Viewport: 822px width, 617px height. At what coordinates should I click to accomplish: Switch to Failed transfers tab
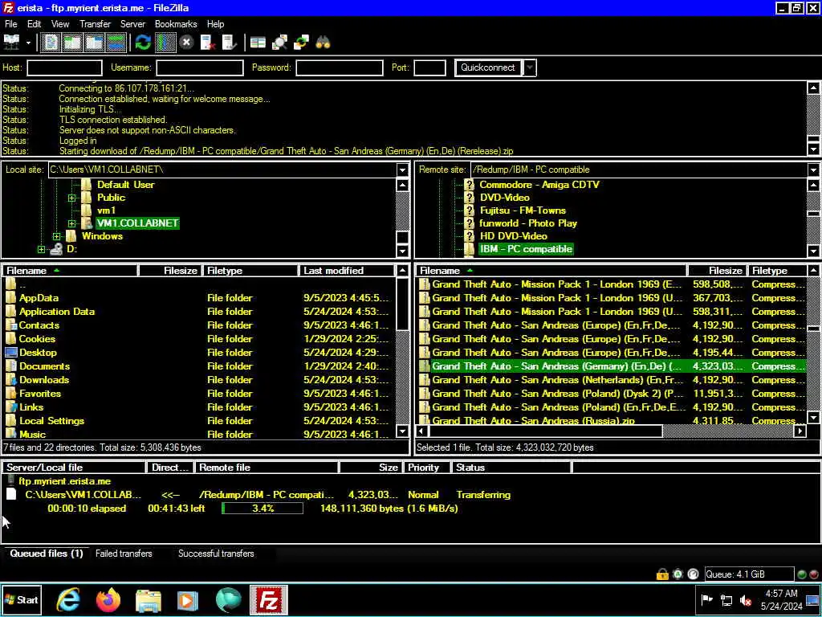click(x=124, y=554)
